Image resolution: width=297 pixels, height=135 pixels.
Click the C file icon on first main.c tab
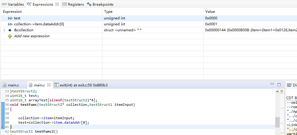tap(5, 85)
